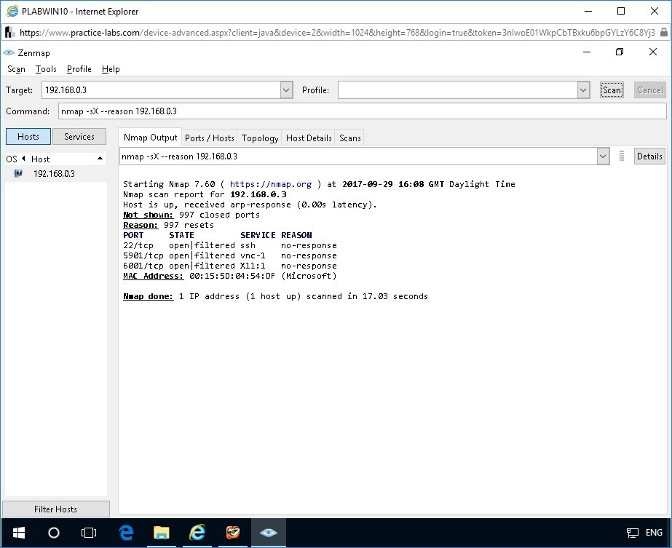This screenshot has width=672, height=548.
Task: Click the OS column collapse arrow
Action: pyautogui.click(x=23, y=159)
